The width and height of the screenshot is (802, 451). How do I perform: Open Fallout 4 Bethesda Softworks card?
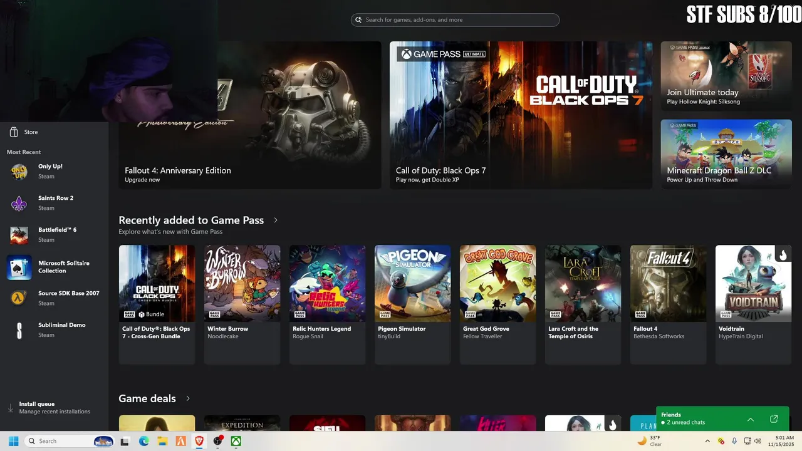[x=668, y=304]
